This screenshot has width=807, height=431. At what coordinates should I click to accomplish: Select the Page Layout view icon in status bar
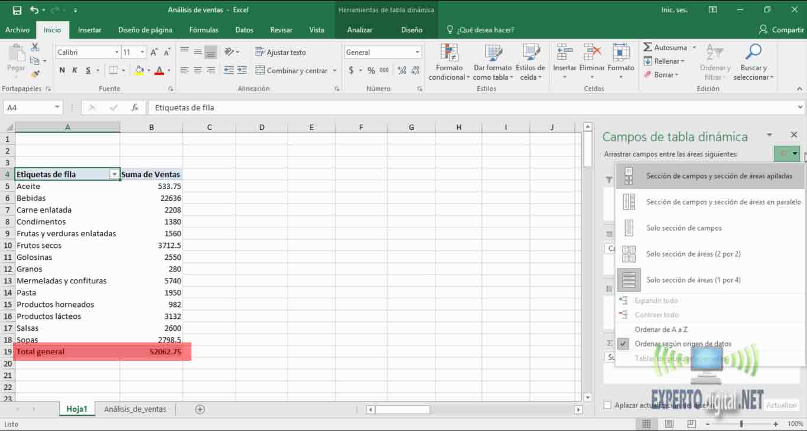[669, 424]
